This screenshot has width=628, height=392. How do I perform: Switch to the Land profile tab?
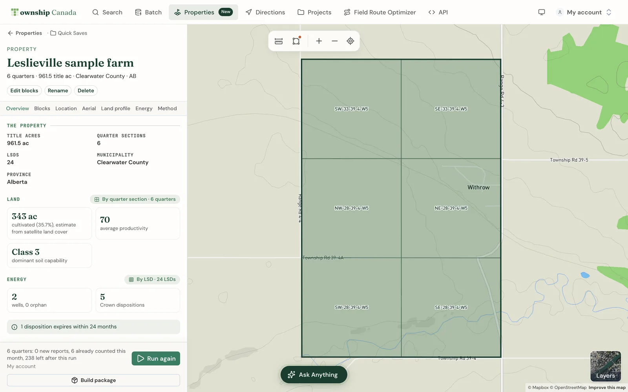click(x=116, y=109)
